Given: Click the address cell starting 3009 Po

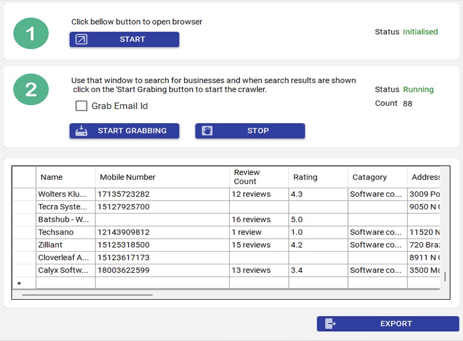Looking at the screenshot, I should [424, 194].
